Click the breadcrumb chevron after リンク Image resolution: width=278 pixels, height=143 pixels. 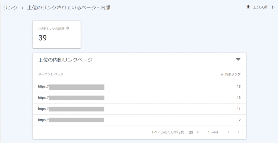point(23,8)
